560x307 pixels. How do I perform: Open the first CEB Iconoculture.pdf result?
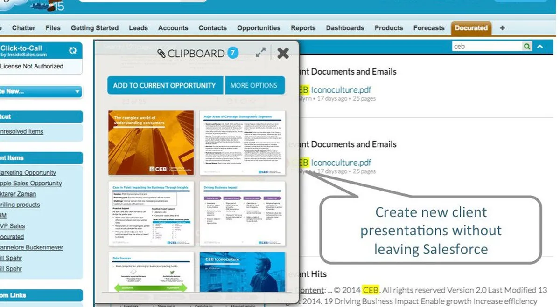(335, 89)
